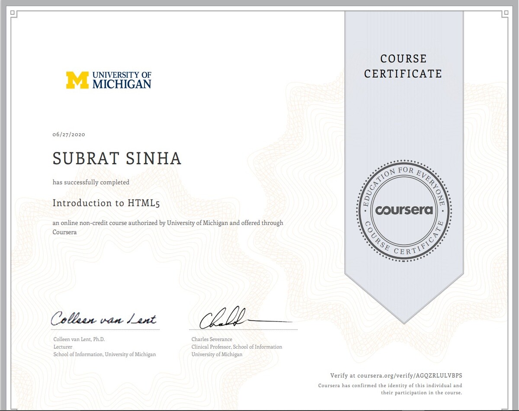This screenshot has width=519, height=411.
Task: Select the recipient name SUBRAT SINHA
Action: (117, 159)
